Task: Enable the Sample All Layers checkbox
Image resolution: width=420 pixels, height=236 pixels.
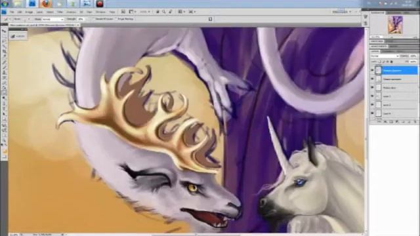Action: pos(93,19)
